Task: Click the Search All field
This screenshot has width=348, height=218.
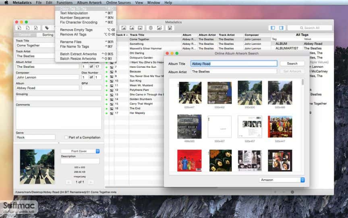Action: (x=310, y=28)
